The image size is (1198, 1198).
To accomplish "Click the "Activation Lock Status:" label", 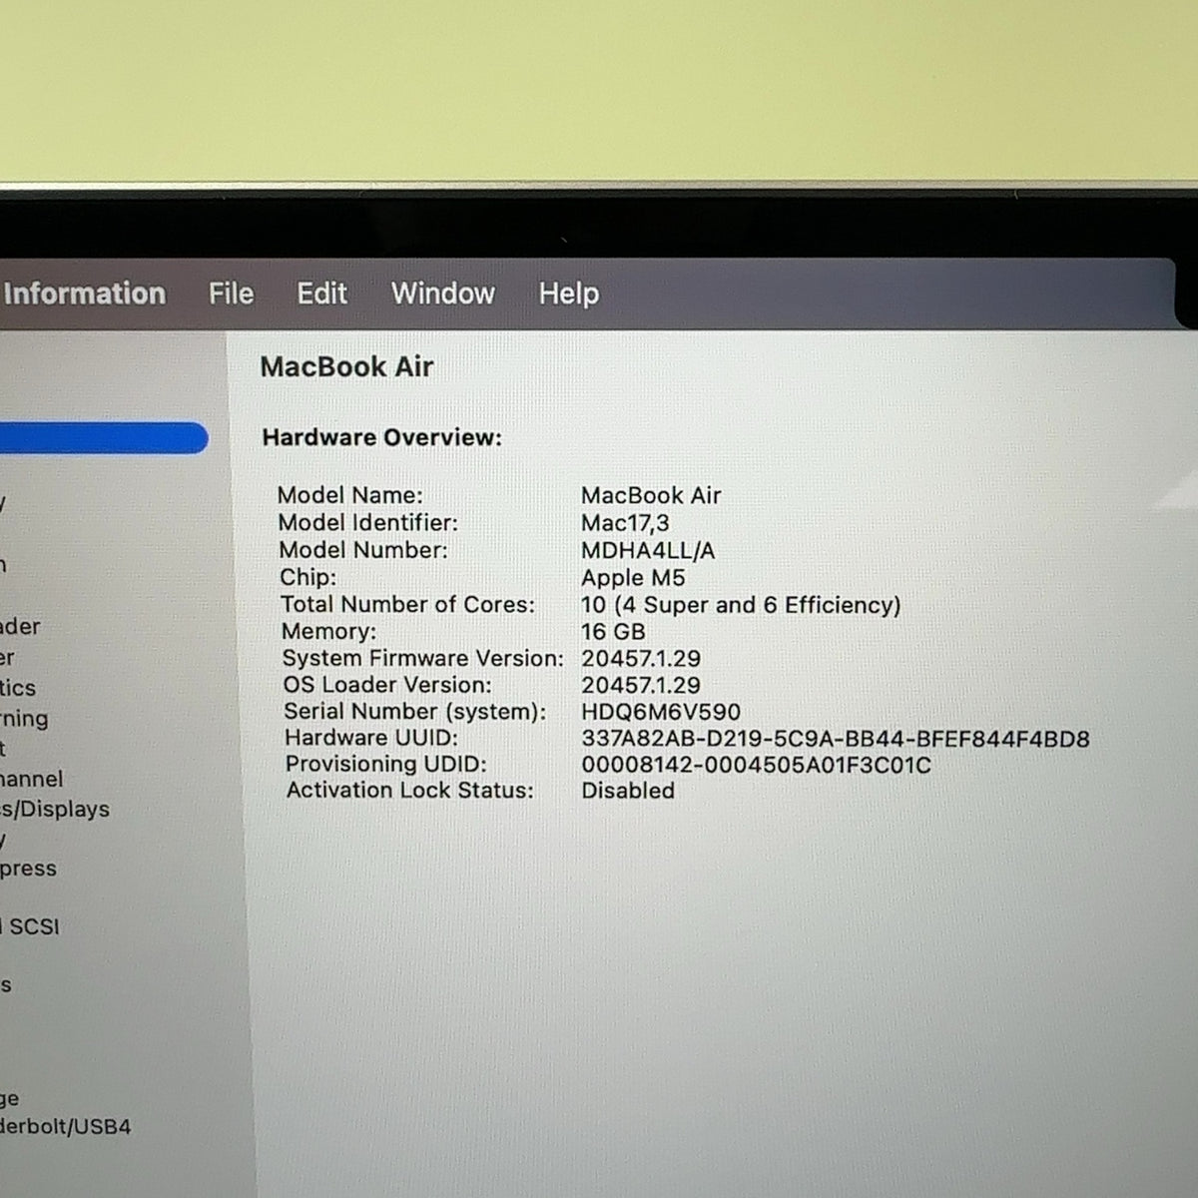I will pos(410,790).
